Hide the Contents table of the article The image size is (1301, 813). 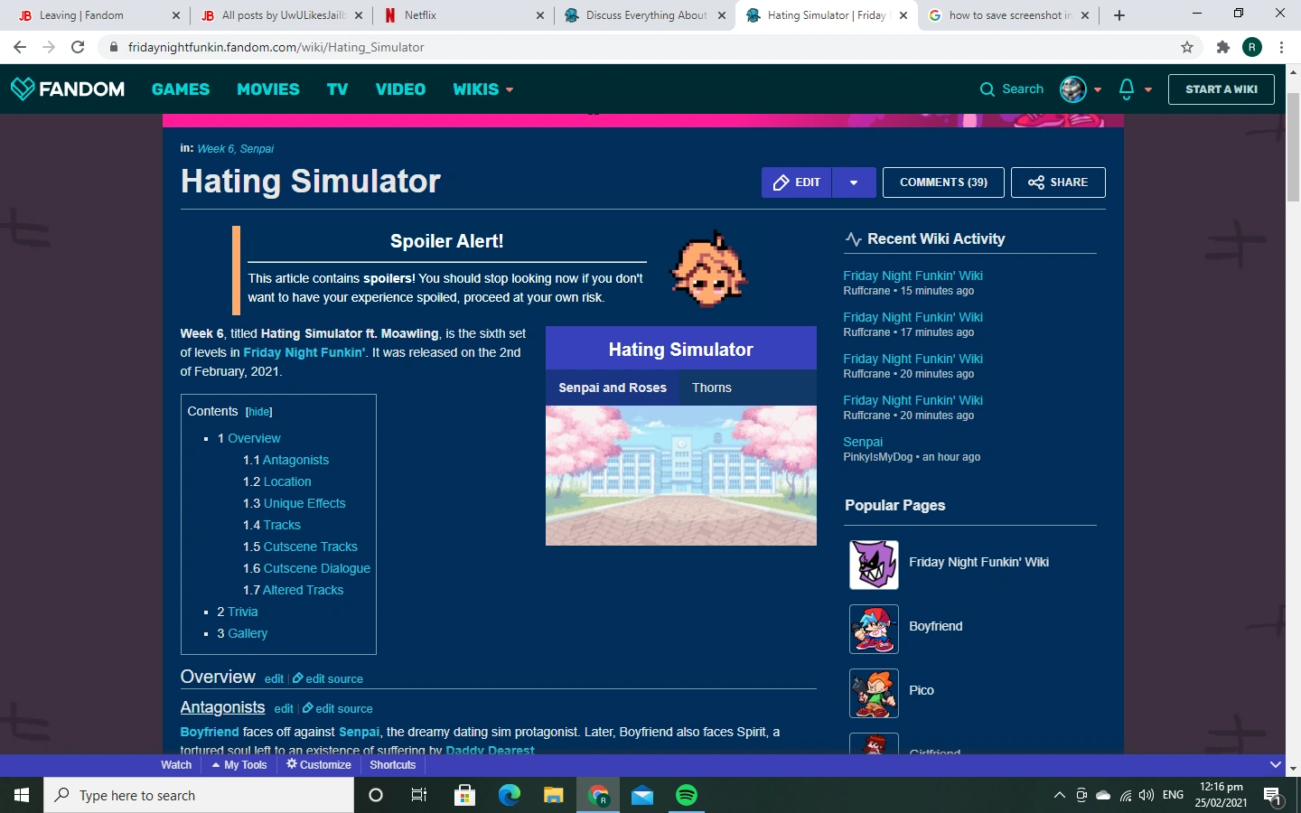pyautogui.click(x=258, y=411)
